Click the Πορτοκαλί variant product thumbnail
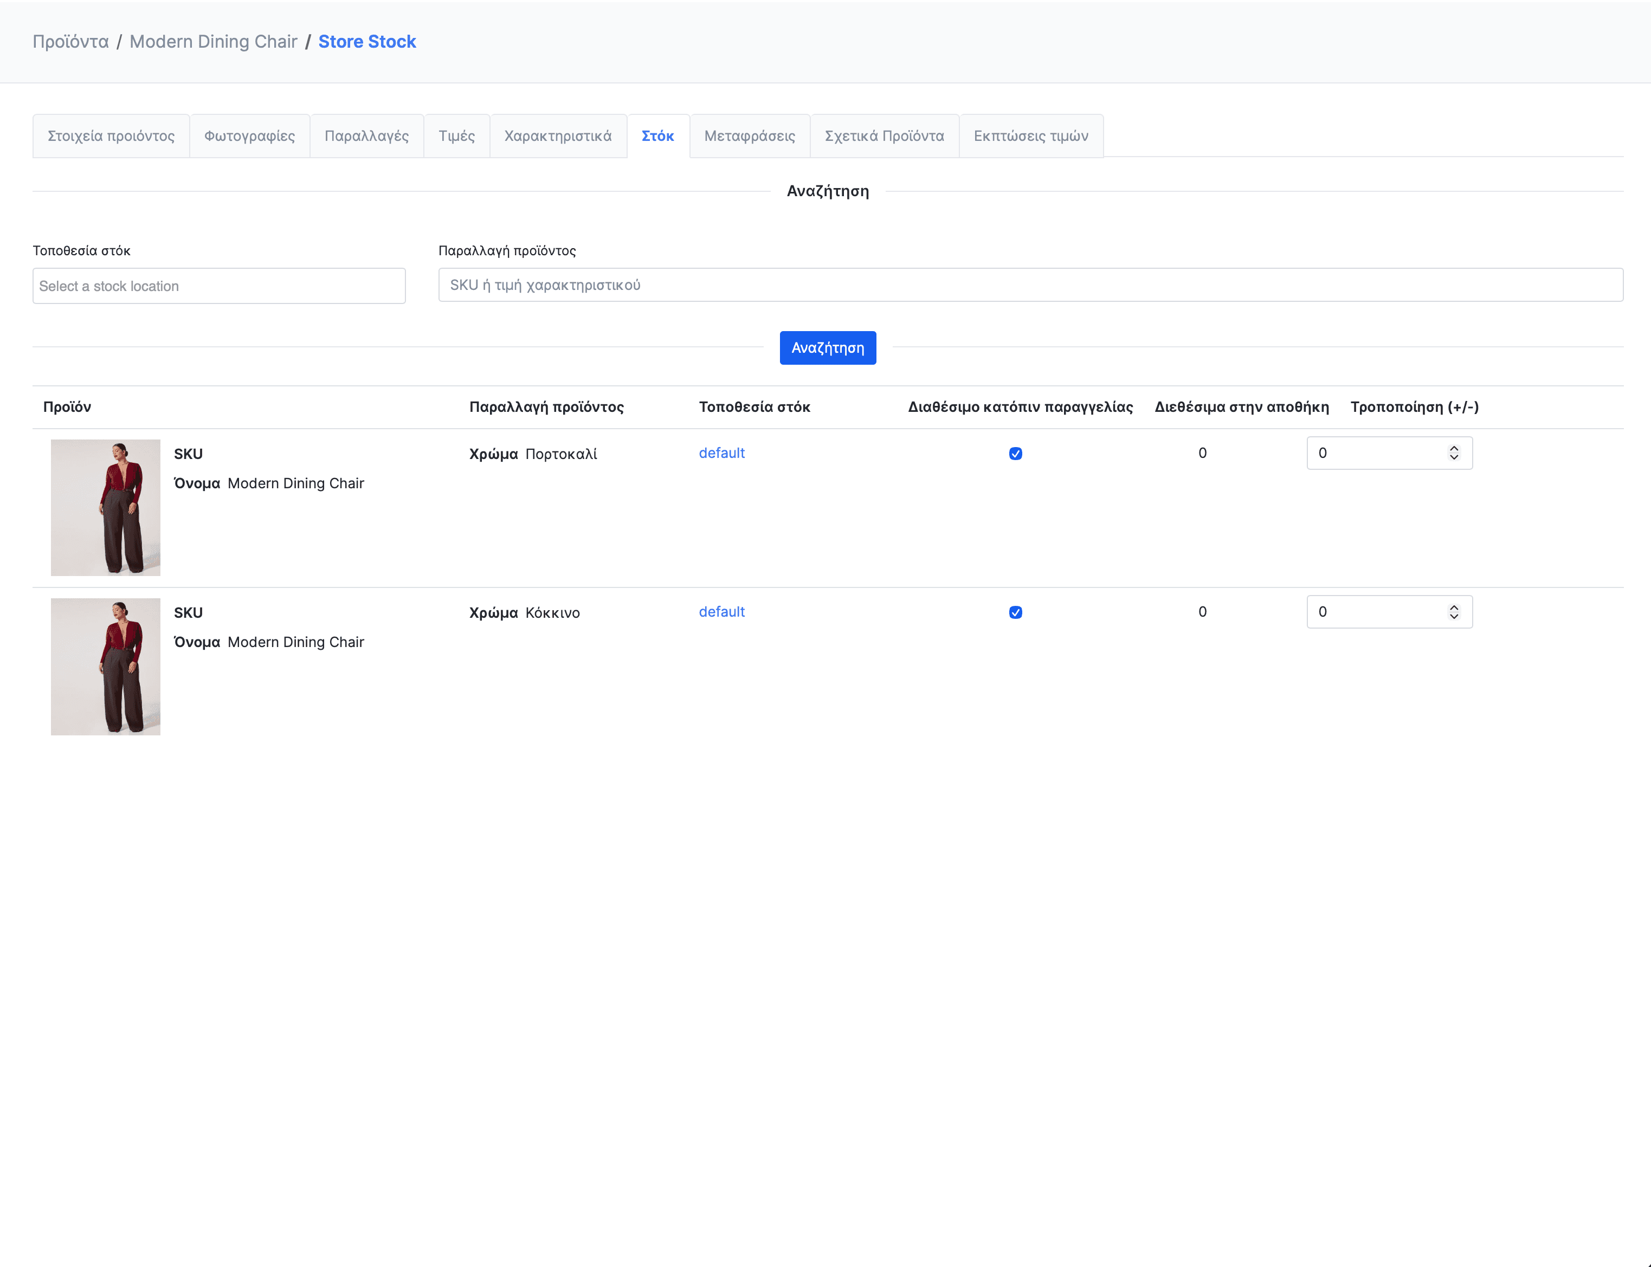 106,508
